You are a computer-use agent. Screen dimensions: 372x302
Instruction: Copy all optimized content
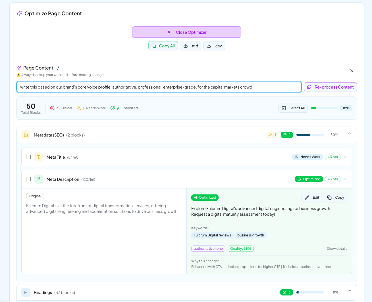pos(163,46)
